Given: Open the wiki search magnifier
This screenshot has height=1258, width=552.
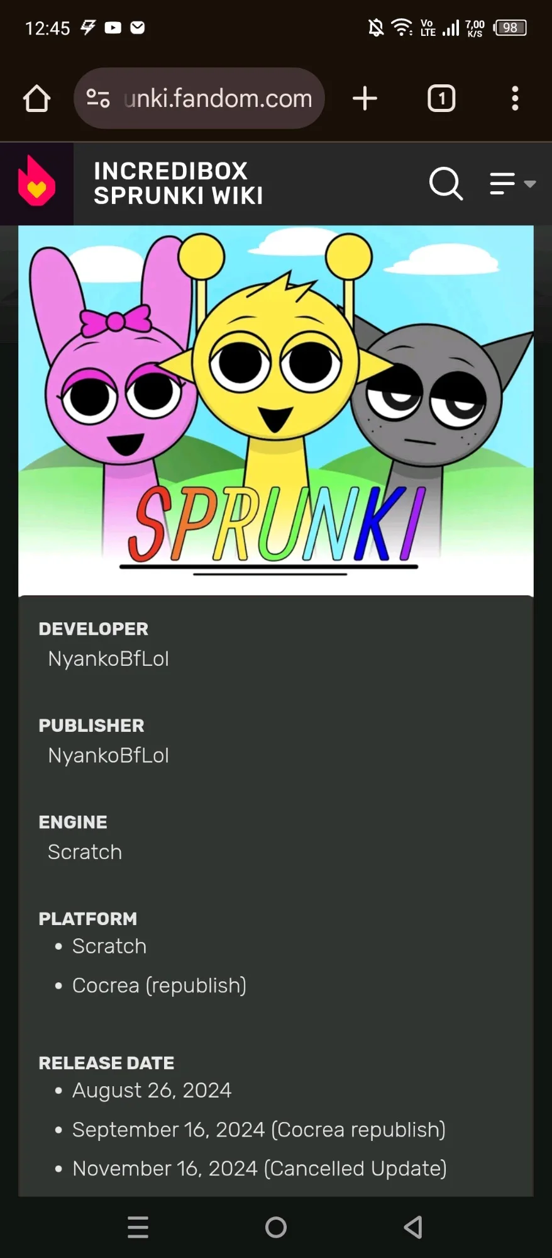Looking at the screenshot, I should [446, 184].
